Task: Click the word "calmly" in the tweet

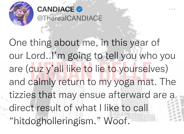Action: click(42, 82)
